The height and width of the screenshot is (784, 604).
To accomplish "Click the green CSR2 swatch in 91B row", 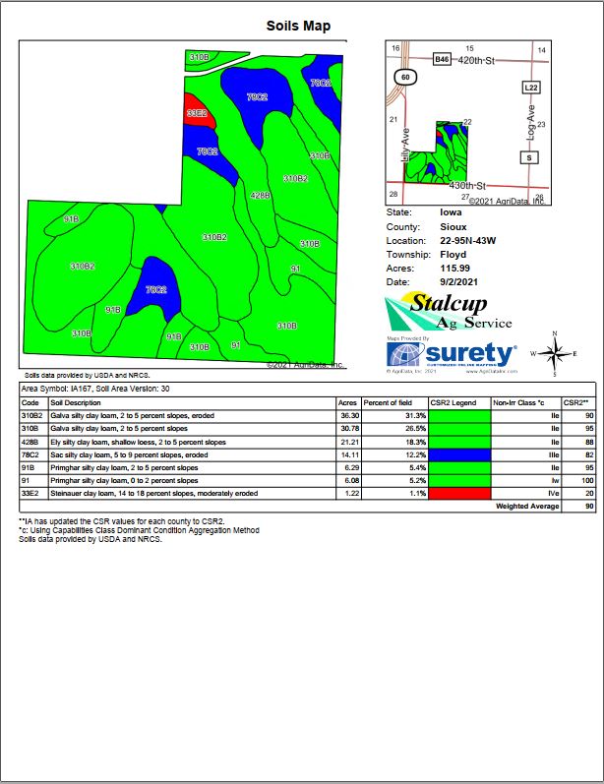I will coord(460,468).
